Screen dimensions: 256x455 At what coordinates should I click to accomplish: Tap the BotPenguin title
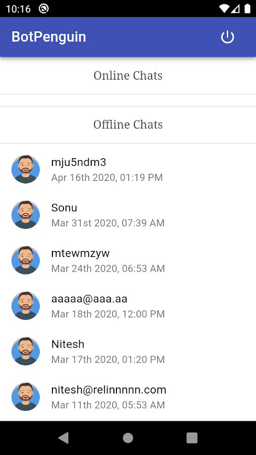pyautogui.click(x=49, y=37)
